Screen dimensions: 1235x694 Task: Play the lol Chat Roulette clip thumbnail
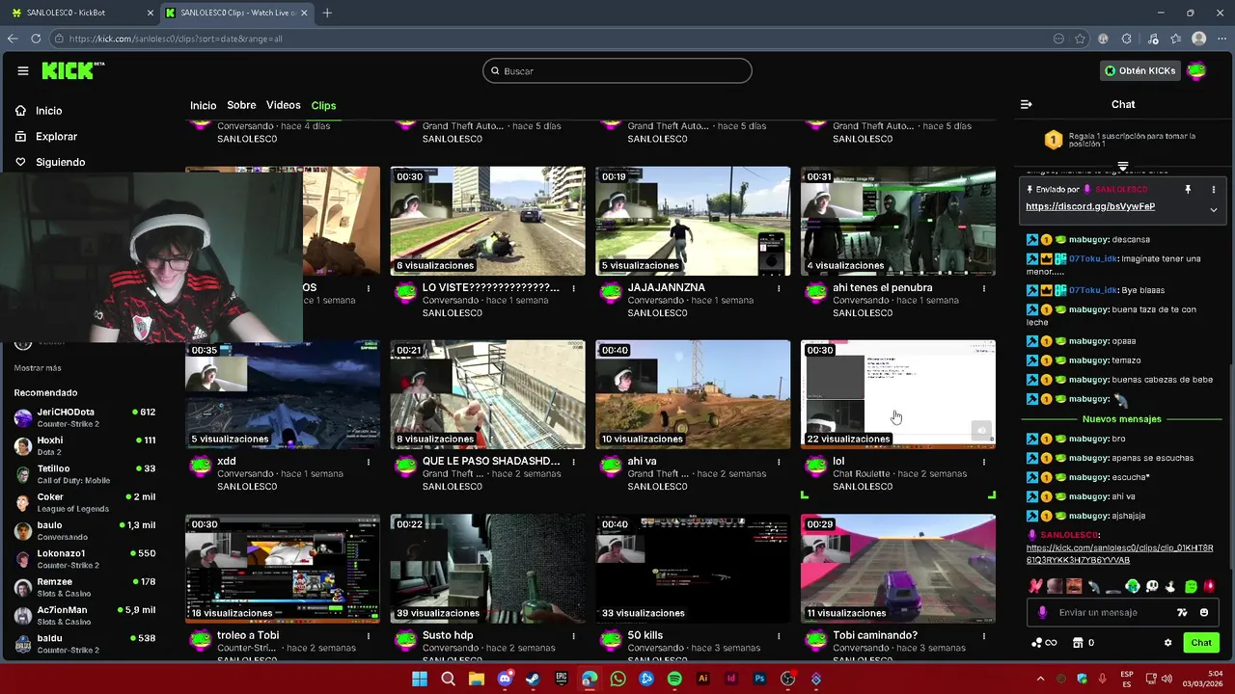coord(897,394)
